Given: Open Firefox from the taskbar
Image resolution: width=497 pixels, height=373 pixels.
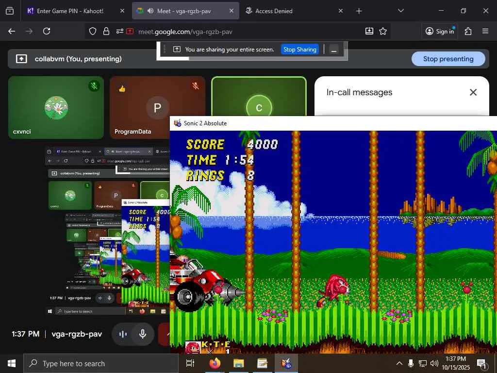Looking at the screenshot, I should 215,363.
